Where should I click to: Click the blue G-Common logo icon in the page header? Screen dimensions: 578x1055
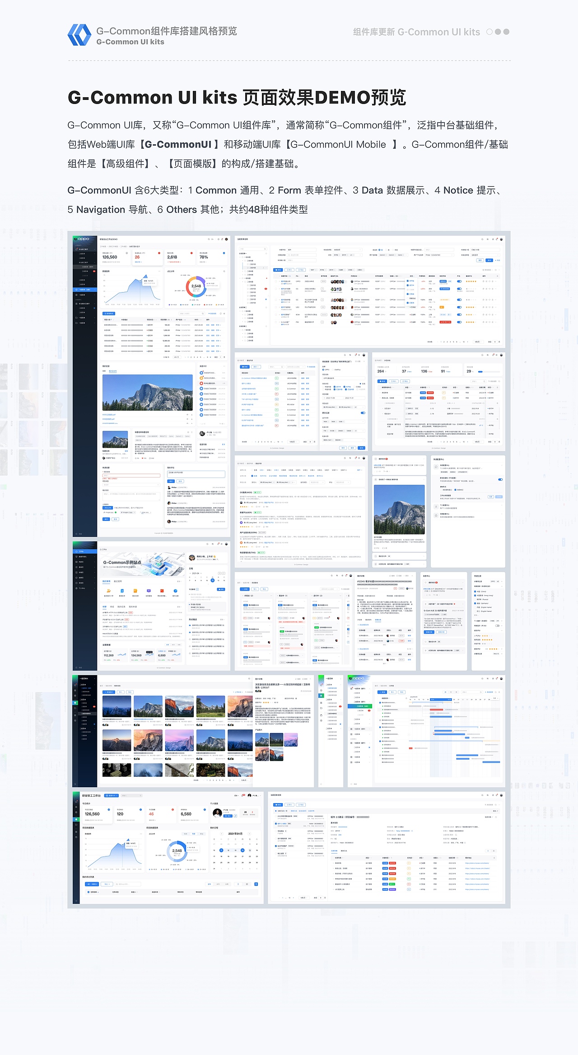(x=79, y=35)
